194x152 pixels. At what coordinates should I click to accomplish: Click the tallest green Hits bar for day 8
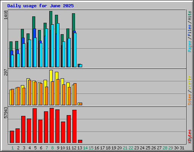pyautogui.click(x=51, y=18)
